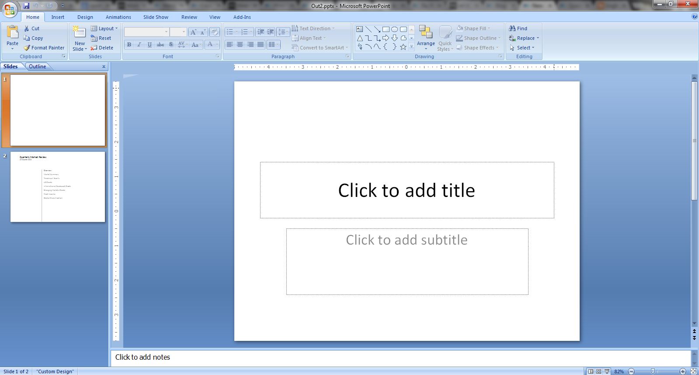Expand Shape Outline dropdown

(x=479, y=38)
